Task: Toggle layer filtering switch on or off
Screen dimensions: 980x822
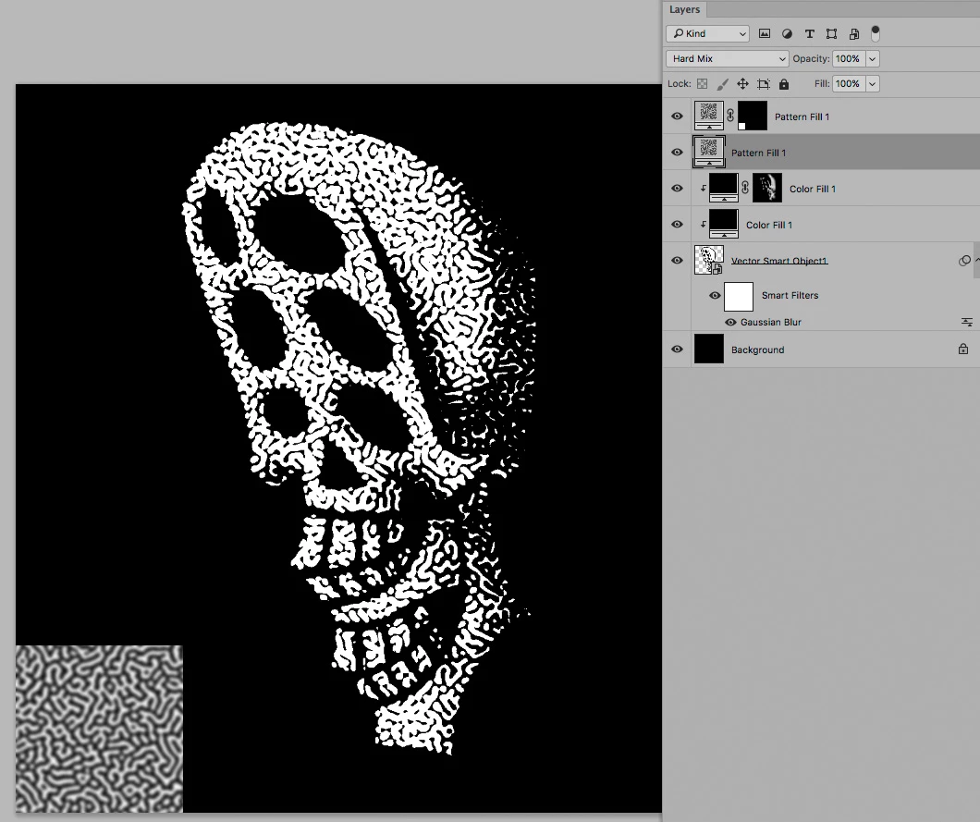Action: point(876,33)
